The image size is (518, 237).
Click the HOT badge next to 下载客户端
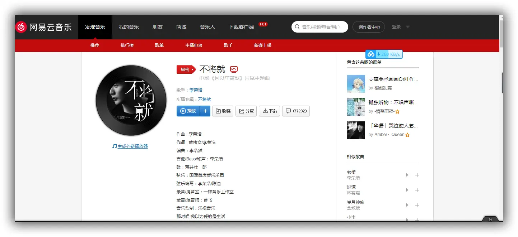coord(263,24)
